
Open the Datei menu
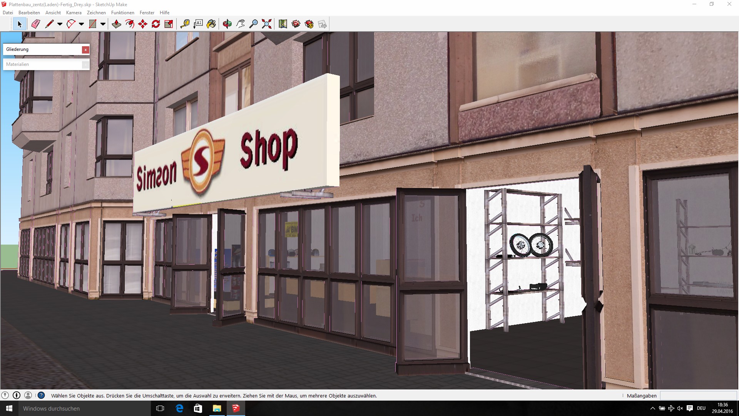(8, 13)
